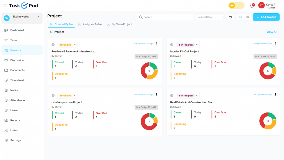Check the Roadway & Pavement project circle

[53, 45]
